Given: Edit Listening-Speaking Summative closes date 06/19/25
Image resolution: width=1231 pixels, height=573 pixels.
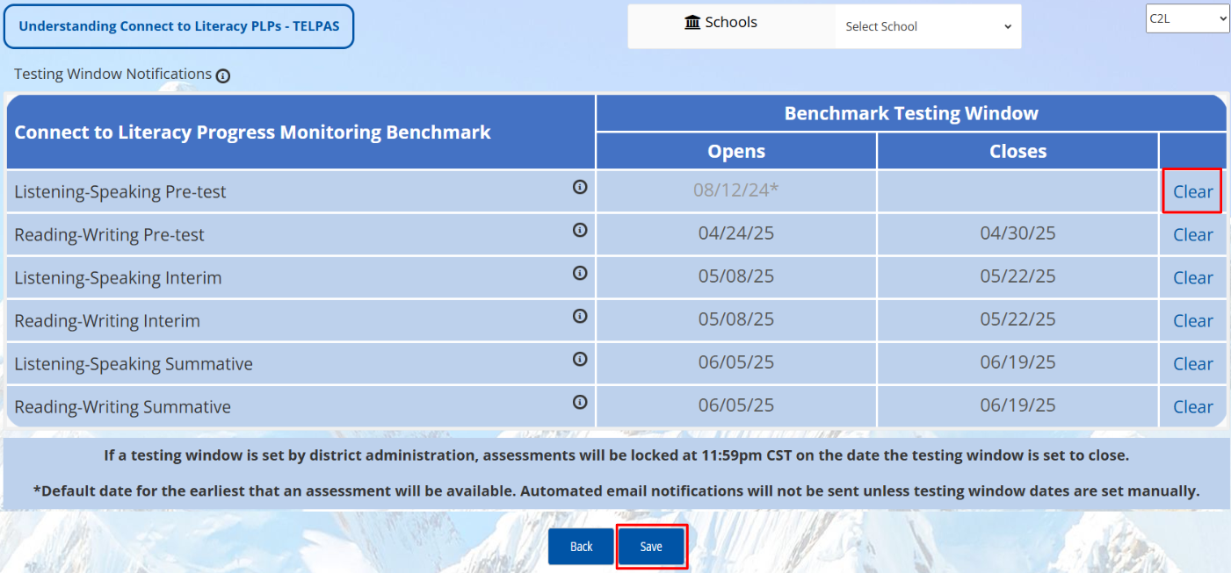Looking at the screenshot, I should pyautogui.click(x=1017, y=363).
